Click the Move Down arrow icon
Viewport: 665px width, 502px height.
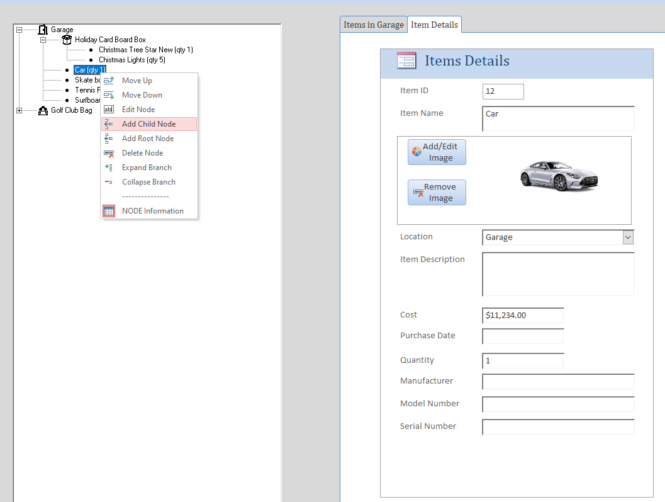[109, 95]
